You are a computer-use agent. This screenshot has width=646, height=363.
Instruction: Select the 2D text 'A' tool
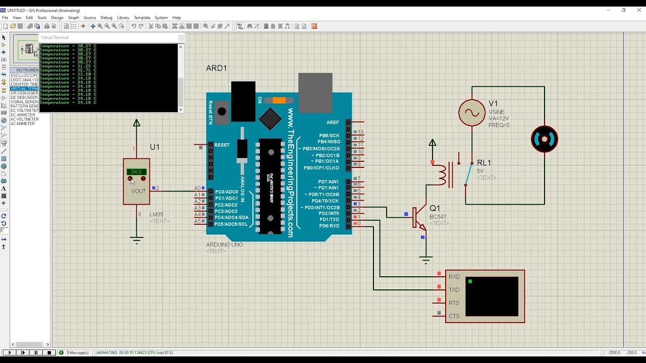click(x=4, y=189)
